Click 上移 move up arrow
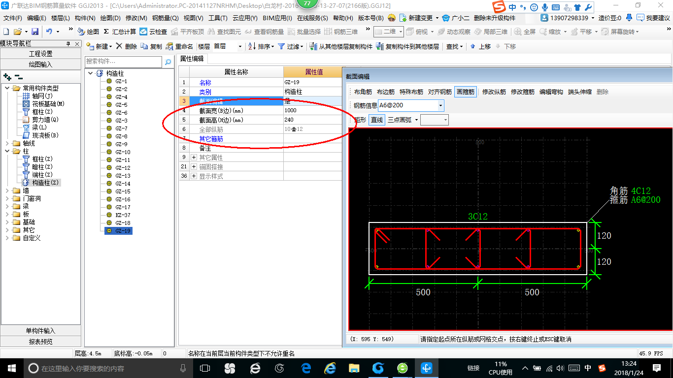673x378 pixels. click(x=480, y=46)
